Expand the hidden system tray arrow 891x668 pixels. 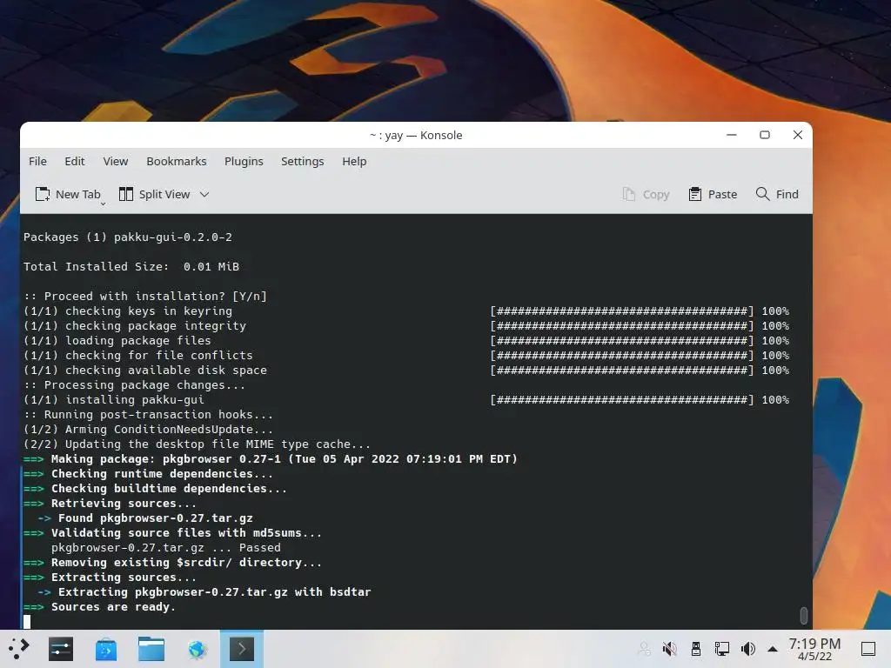pos(773,649)
